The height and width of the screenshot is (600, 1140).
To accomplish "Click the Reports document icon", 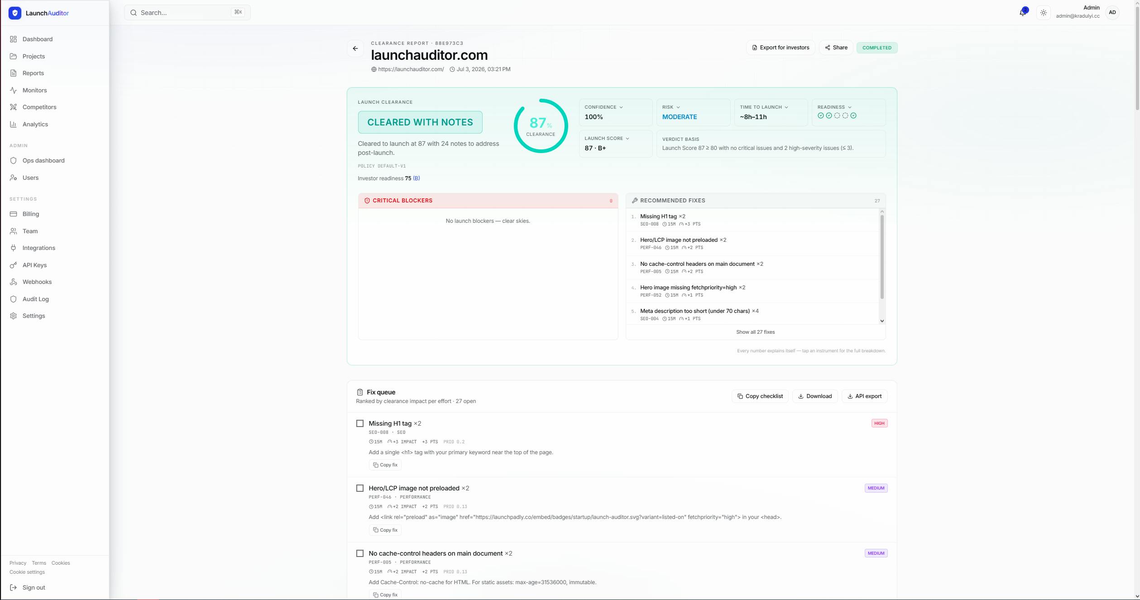I will [14, 73].
